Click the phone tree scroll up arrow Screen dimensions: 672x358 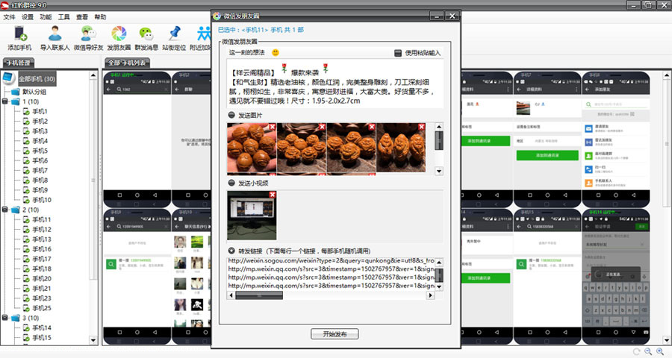93,76
